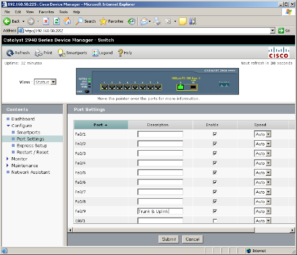Open Express Setup in Contents

[32, 145]
